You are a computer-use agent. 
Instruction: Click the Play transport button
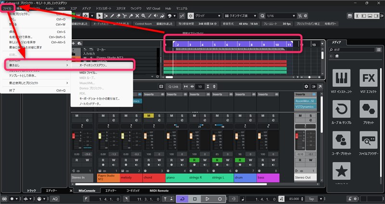pyautogui.click(x=207, y=199)
